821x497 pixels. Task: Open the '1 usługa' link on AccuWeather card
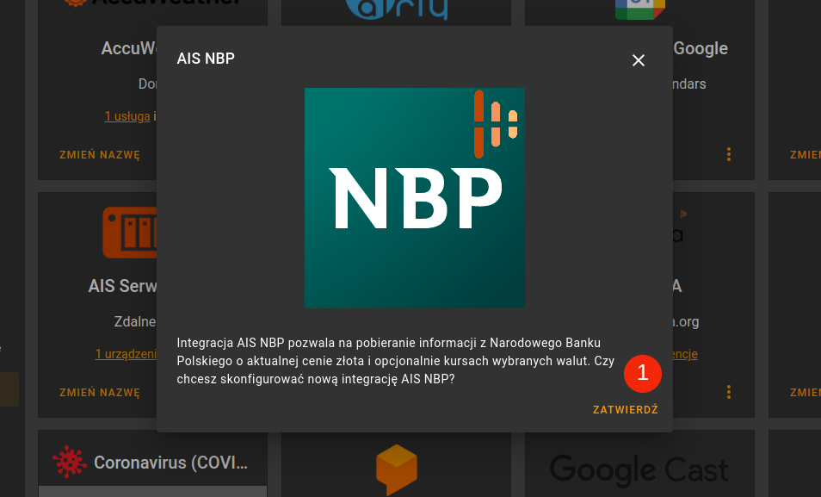[127, 116]
